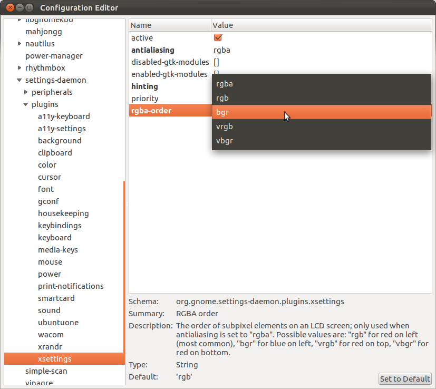Select bgr in the dropdown list
The width and height of the screenshot is (436, 389).
(322, 112)
